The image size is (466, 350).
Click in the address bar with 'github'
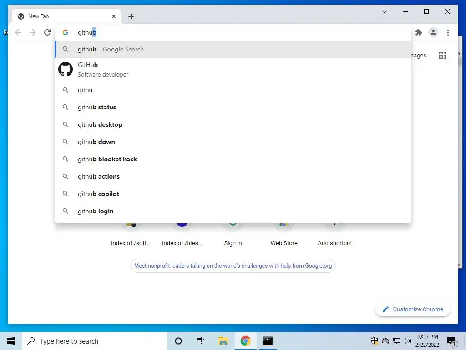(233, 32)
